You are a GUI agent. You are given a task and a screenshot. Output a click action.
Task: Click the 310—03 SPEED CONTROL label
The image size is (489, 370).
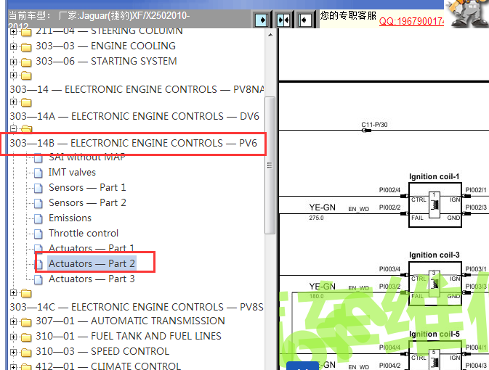[x=102, y=352]
